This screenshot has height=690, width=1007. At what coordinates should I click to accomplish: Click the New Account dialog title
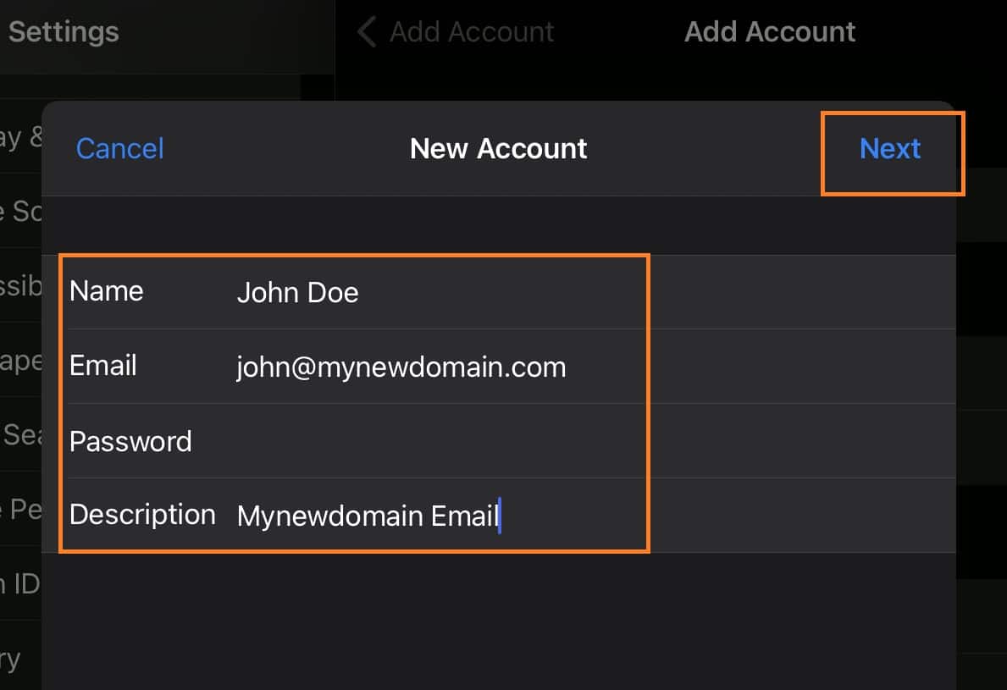pyautogui.click(x=498, y=149)
